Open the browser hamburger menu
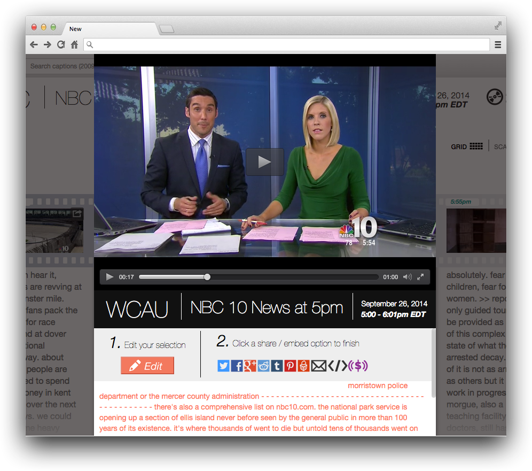Viewport: 532px width, 471px height. 498,44
